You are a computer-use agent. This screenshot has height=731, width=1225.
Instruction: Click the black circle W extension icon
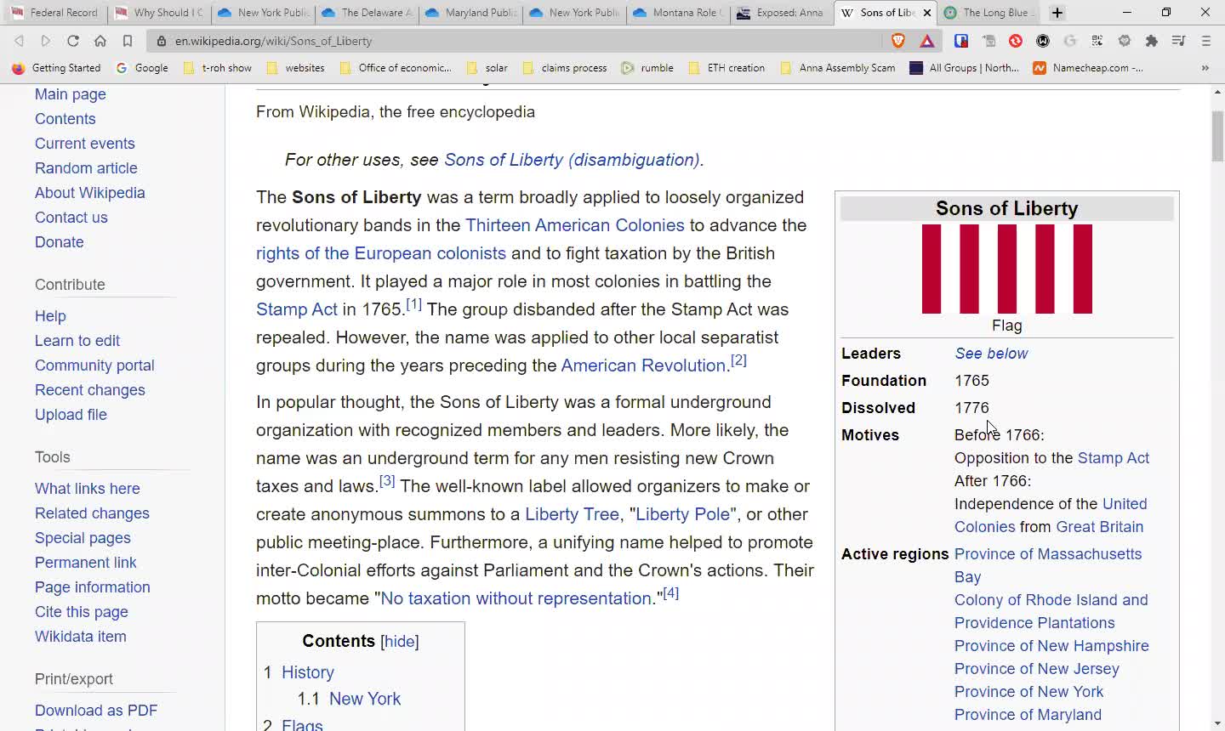coord(1043,41)
